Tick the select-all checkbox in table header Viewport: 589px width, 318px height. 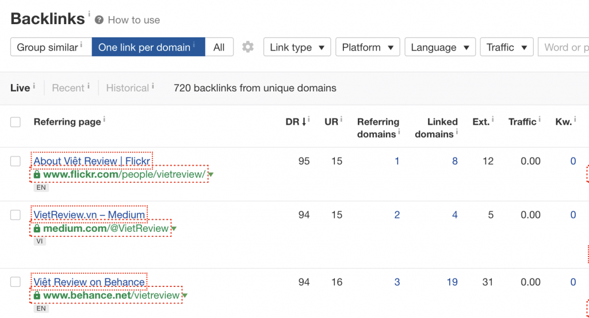tap(16, 122)
